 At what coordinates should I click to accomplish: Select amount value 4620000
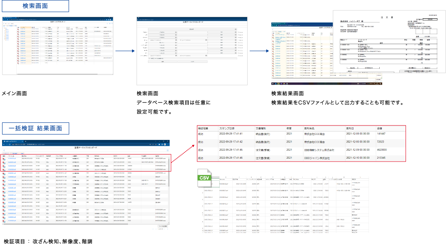click(x=382, y=150)
